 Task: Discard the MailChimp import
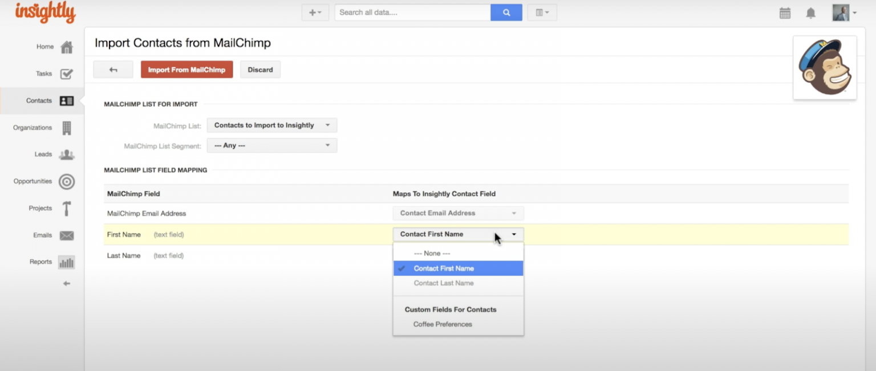260,69
